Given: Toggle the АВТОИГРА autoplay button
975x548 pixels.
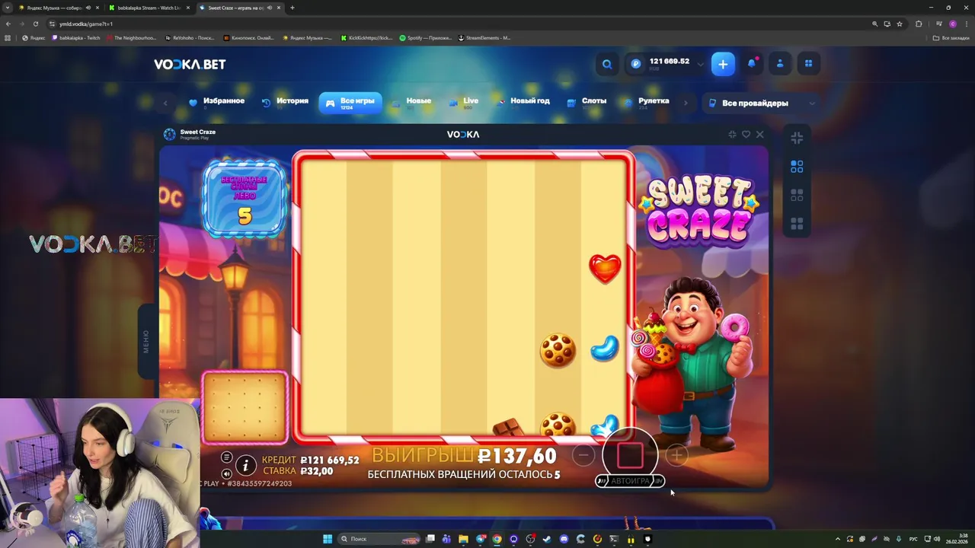Looking at the screenshot, I should (x=630, y=481).
